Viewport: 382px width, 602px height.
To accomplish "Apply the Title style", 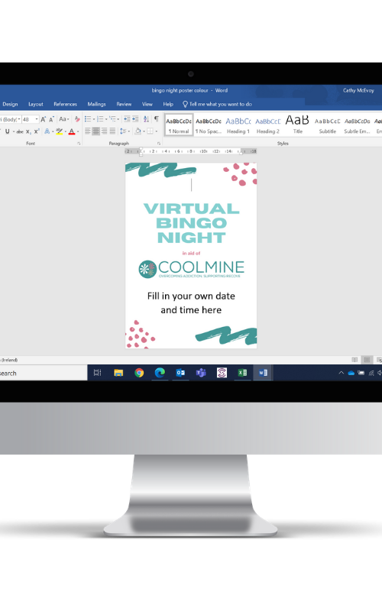I will click(x=297, y=125).
